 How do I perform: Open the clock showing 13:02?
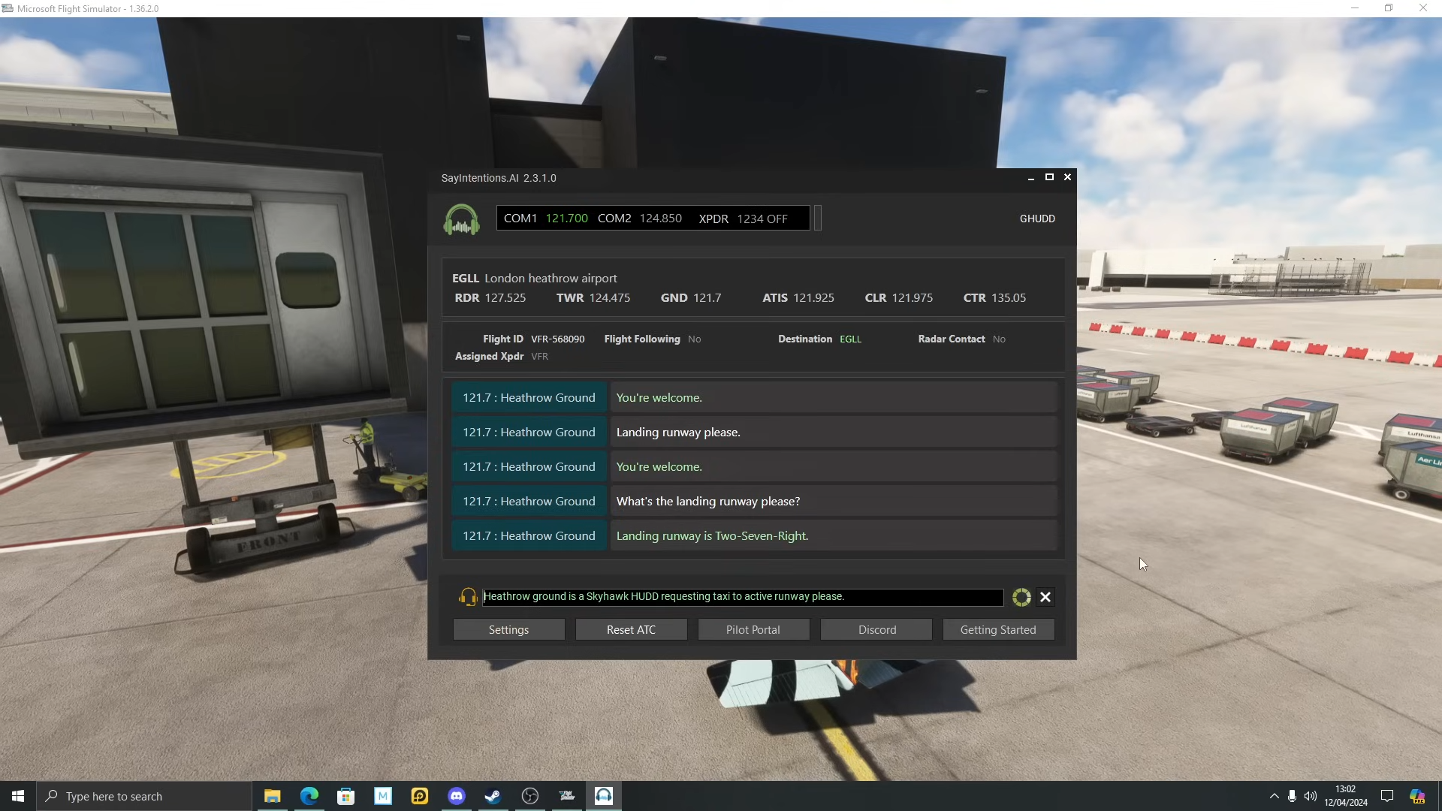click(x=1345, y=796)
